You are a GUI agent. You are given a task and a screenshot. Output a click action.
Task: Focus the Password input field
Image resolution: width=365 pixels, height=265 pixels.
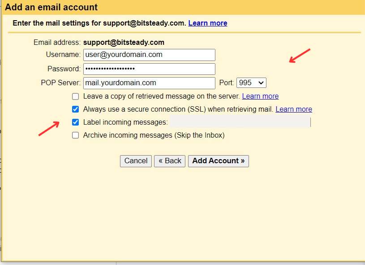(149, 69)
